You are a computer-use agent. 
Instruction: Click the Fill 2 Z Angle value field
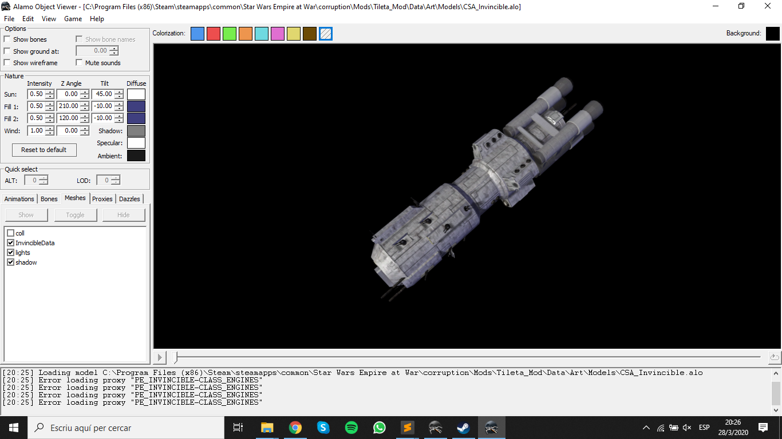point(69,118)
